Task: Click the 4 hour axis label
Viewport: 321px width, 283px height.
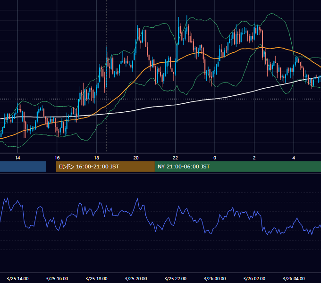Action: coord(294,158)
